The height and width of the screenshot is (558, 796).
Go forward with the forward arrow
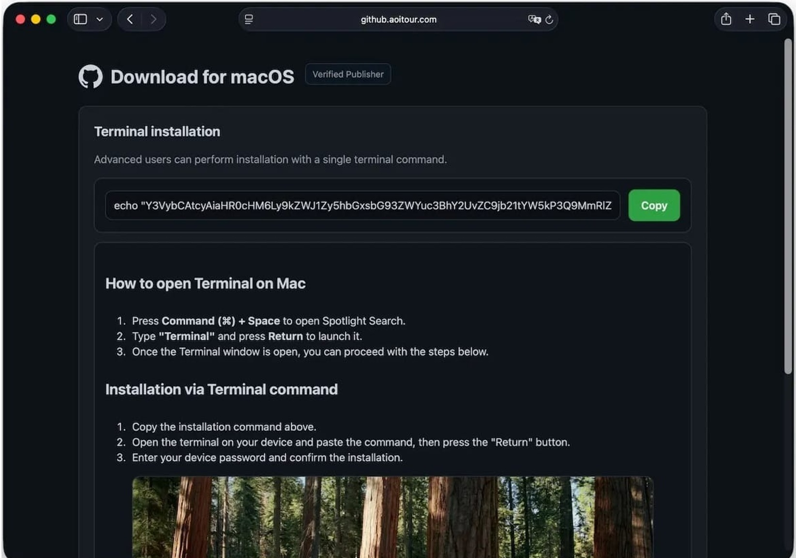tap(153, 19)
